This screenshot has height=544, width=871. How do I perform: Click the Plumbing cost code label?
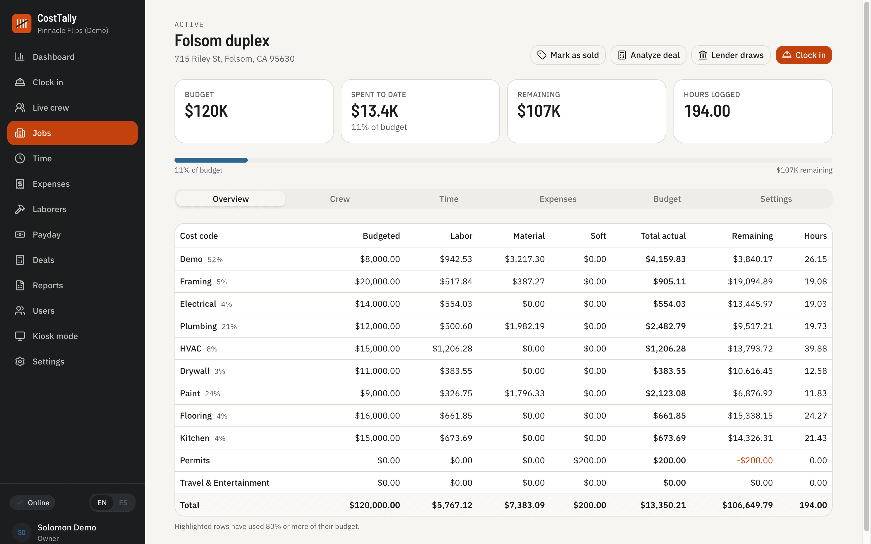coord(198,326)
